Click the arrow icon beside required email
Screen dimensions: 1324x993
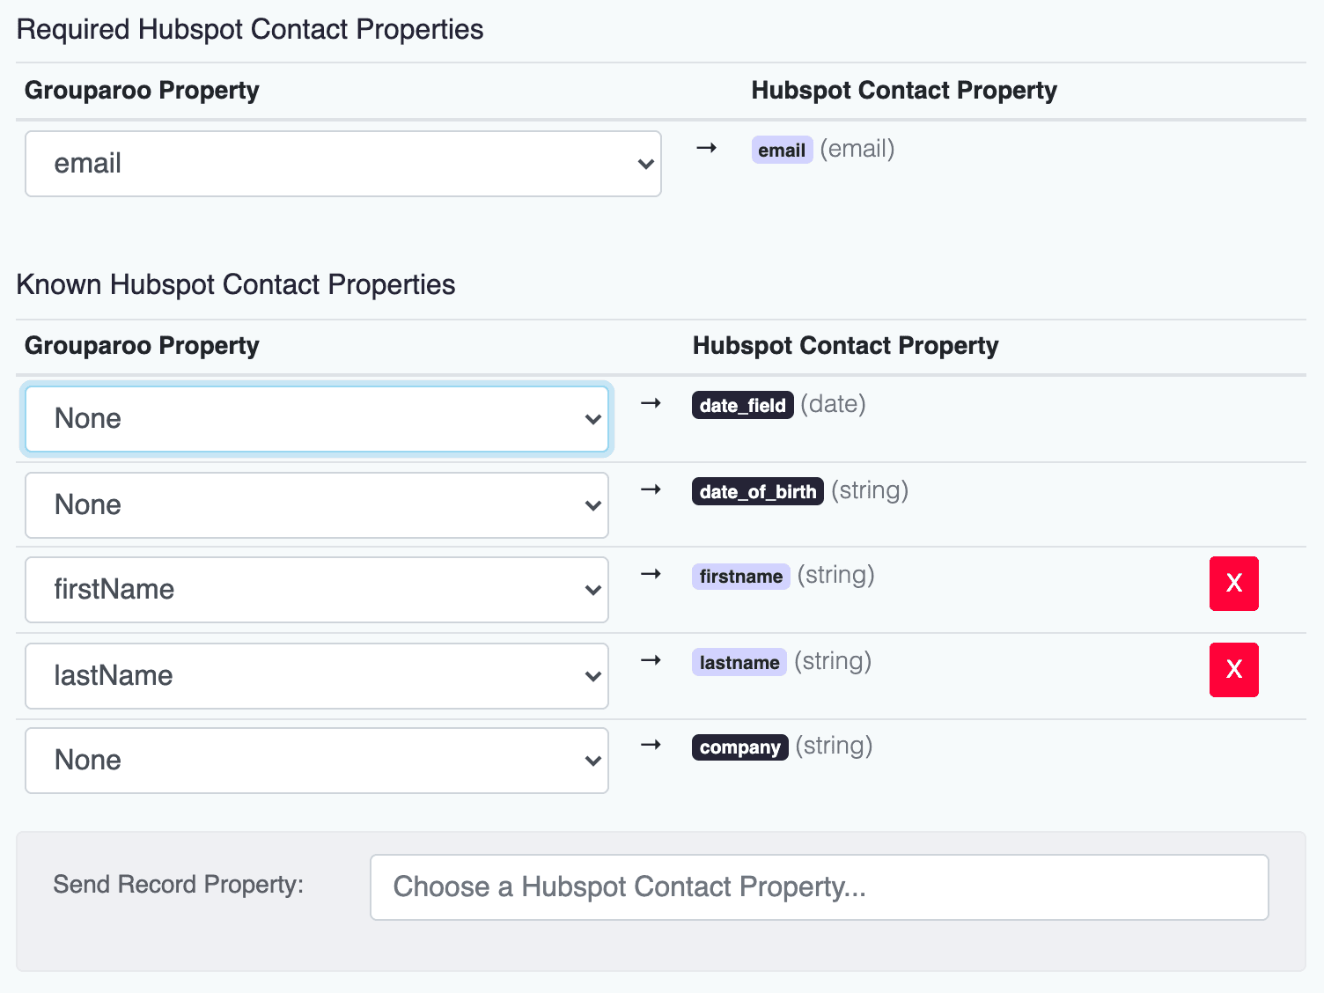(706, 148)
